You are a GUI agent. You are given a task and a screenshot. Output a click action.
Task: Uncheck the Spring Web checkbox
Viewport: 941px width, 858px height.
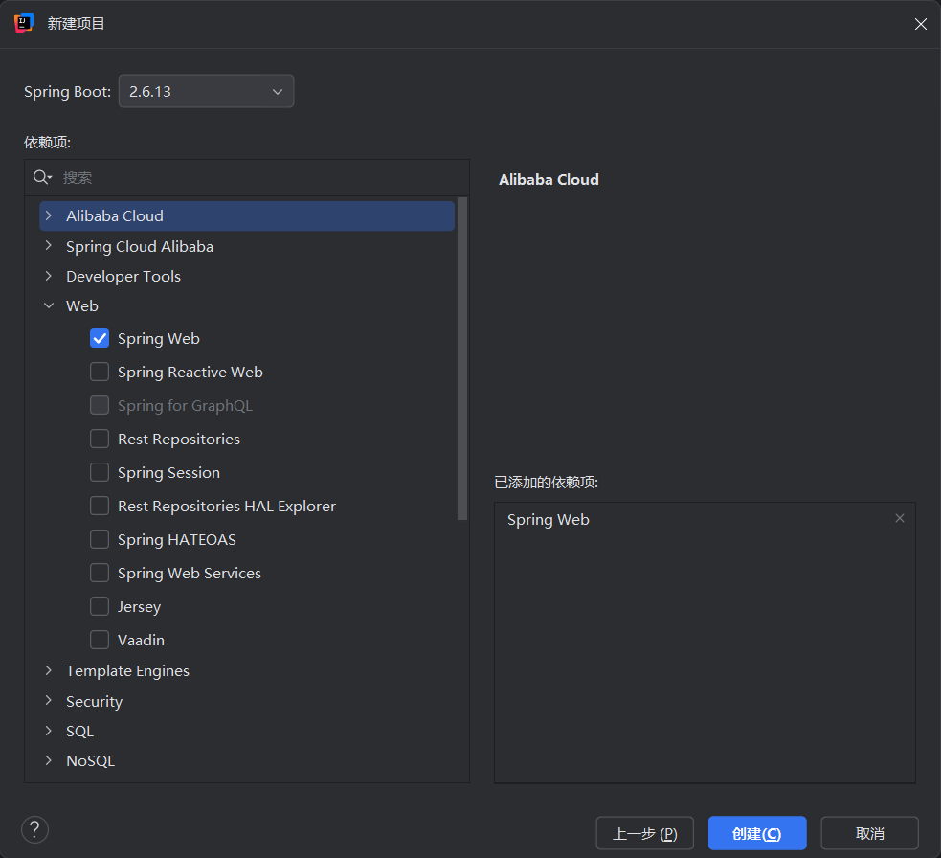pos(100,339)
